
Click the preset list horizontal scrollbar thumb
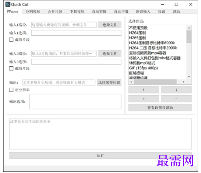pyautogui.click(x=155, y=82)
